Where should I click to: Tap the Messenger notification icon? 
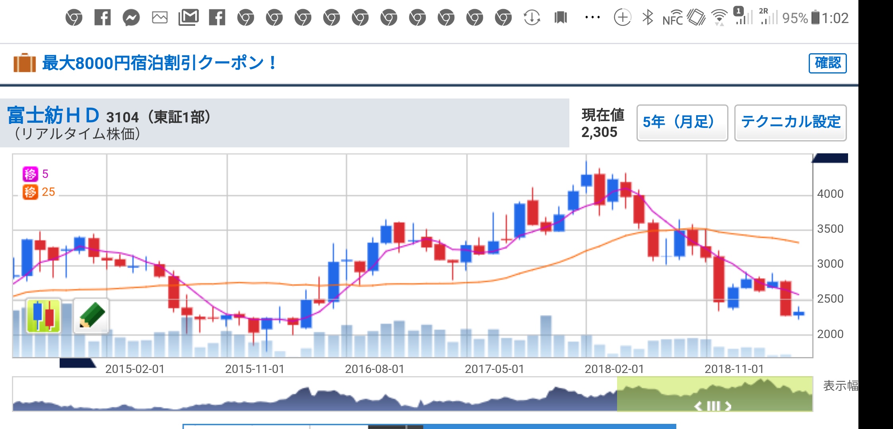(131, 18)
